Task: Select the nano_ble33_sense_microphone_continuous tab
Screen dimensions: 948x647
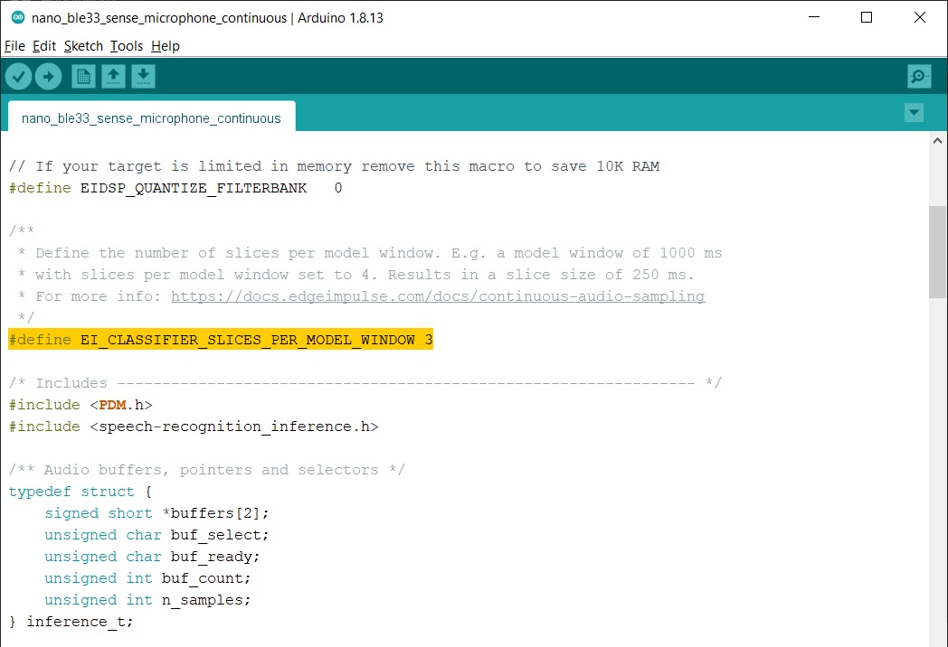Action: 151,117
